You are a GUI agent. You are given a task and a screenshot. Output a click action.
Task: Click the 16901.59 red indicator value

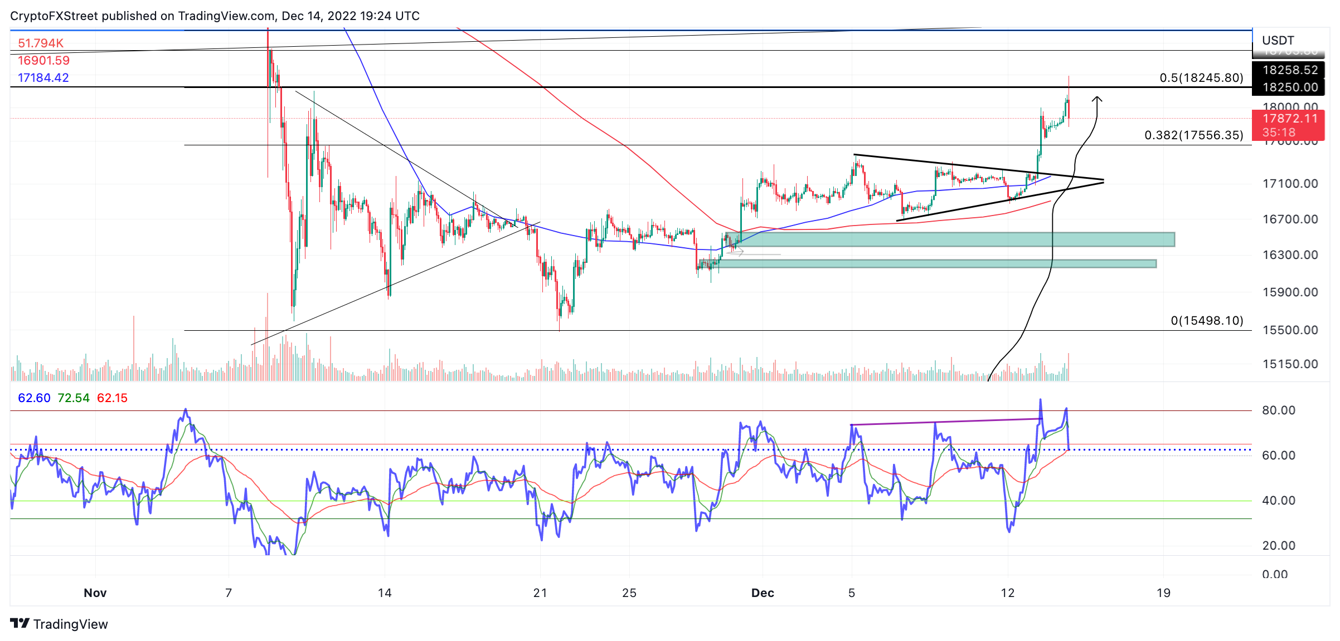[43, 60]
